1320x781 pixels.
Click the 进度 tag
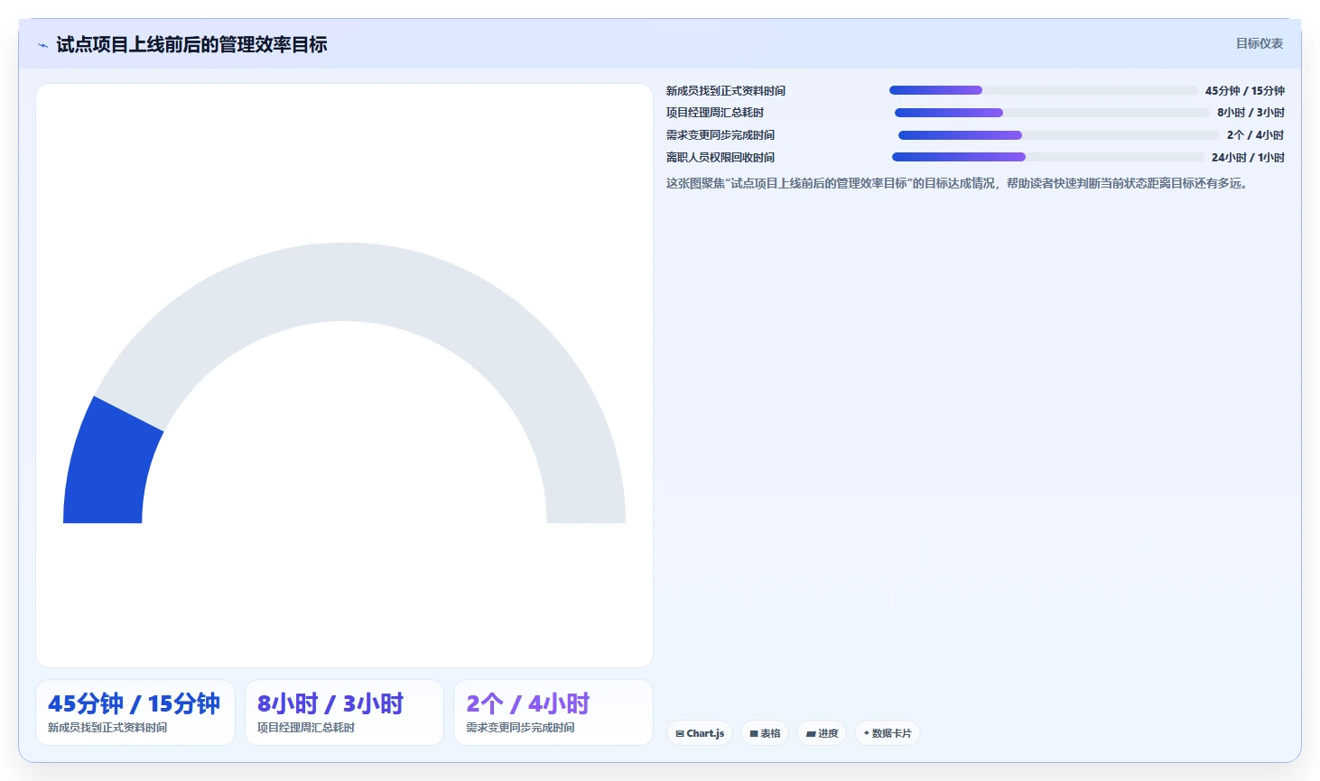[822, 733]
